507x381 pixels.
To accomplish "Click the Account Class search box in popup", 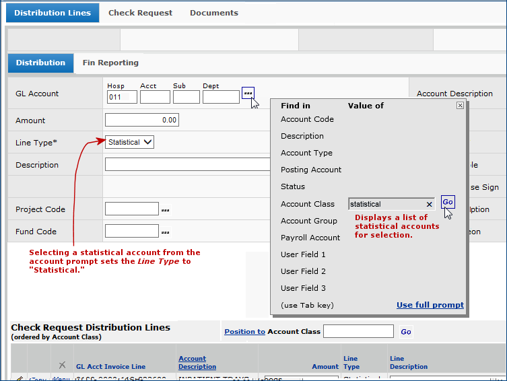I will point(386,204).
